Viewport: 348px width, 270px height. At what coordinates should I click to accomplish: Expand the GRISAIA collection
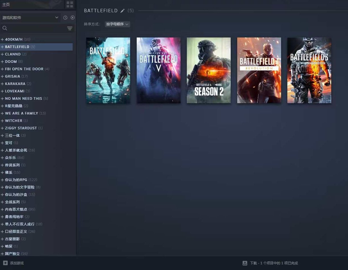tap(2, 76)
